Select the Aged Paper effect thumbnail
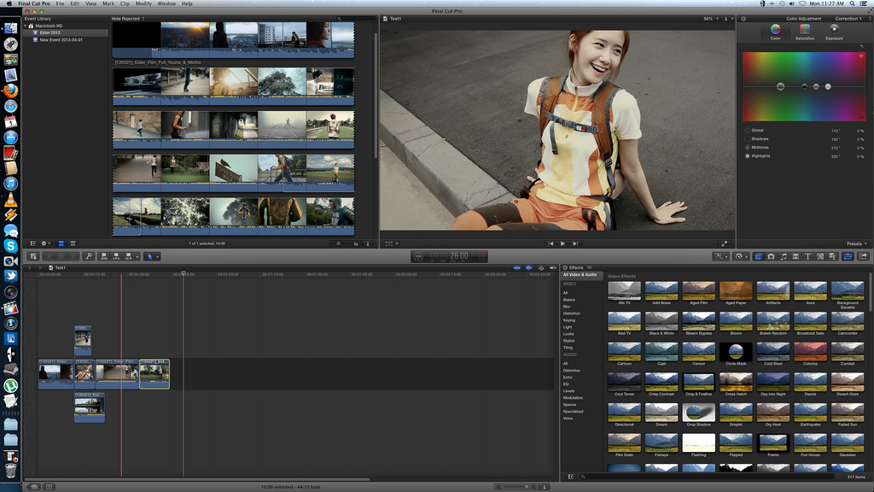 point(736,291)
